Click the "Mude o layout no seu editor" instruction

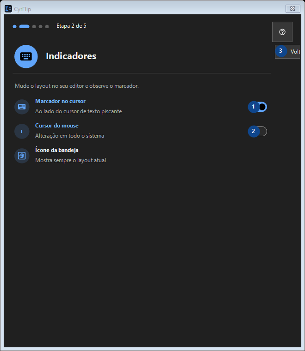click(77, 86)
